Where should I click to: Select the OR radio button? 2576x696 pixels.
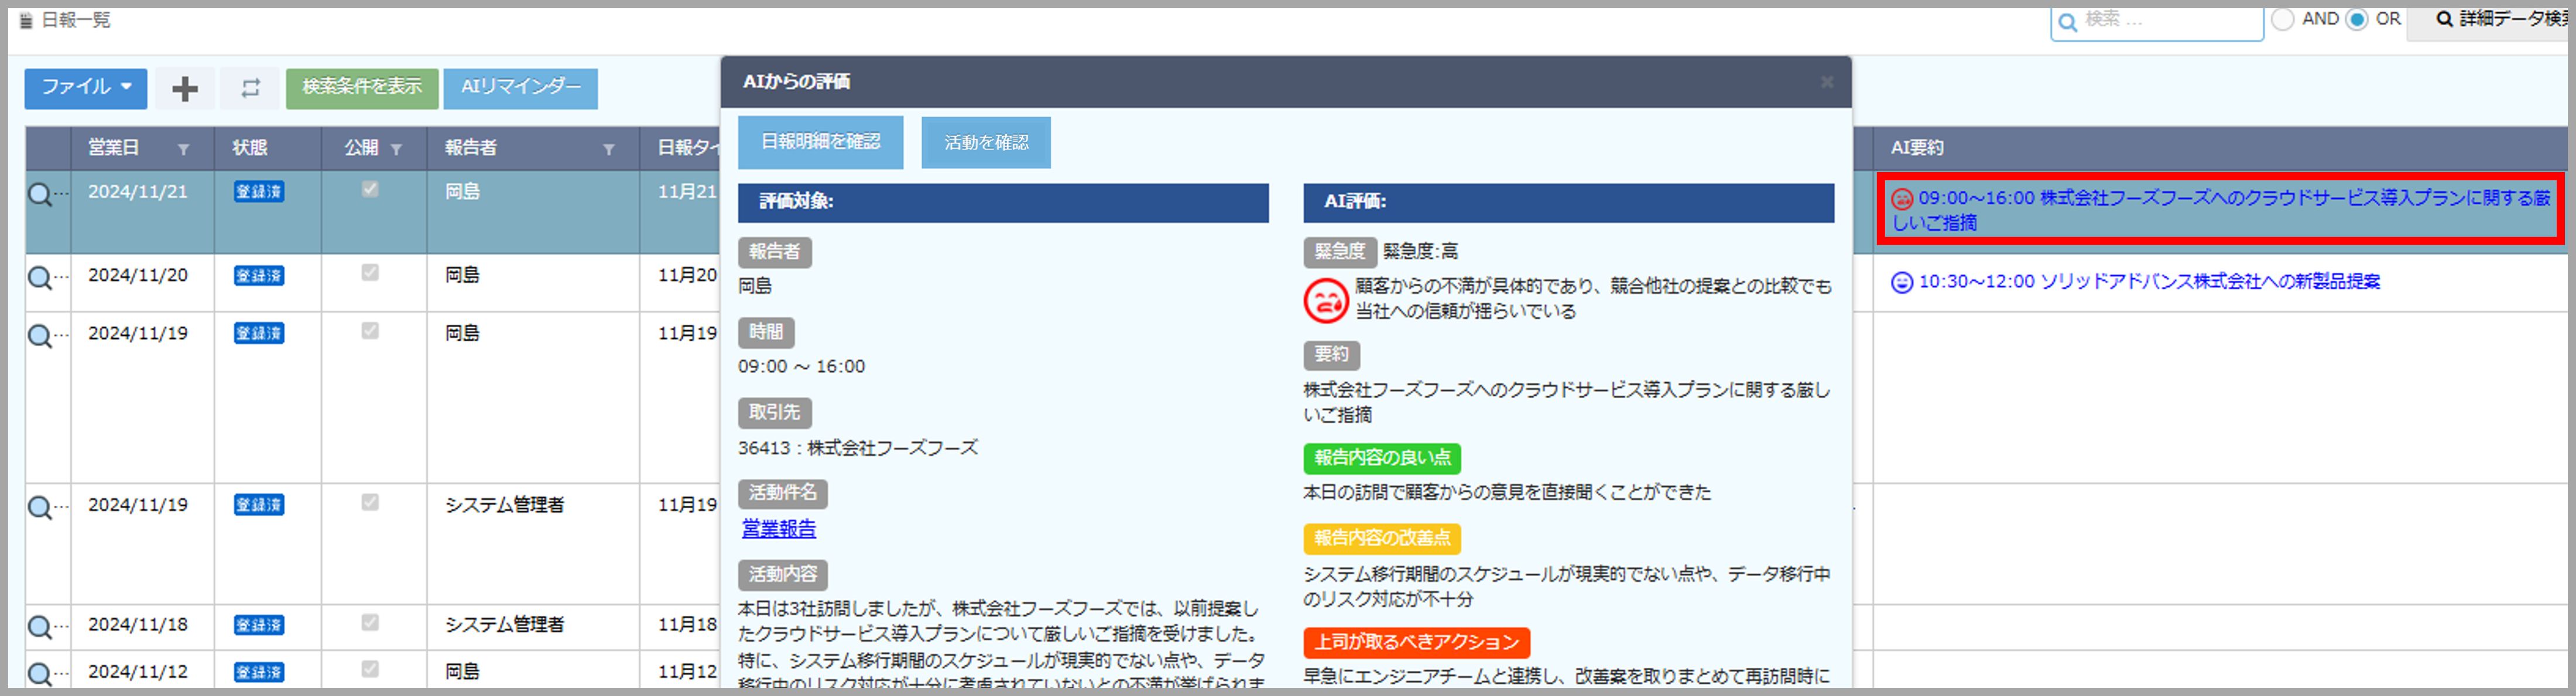coord(2356,20)
